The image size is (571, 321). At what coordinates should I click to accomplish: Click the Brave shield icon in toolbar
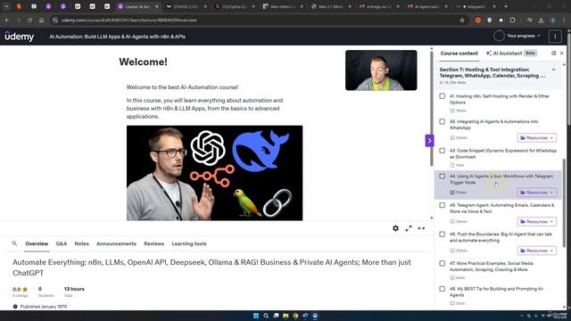[490, 20]
